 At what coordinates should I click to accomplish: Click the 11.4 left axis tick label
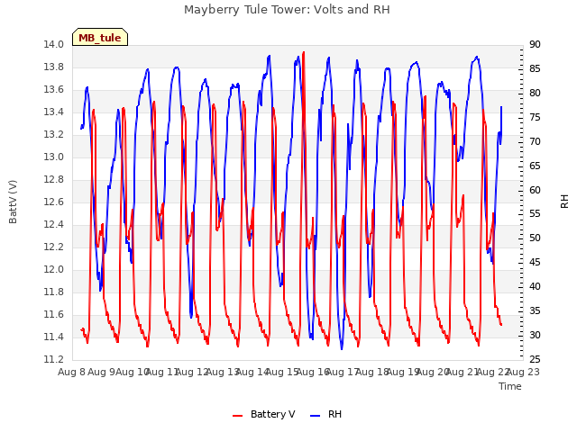click(54, 337)
